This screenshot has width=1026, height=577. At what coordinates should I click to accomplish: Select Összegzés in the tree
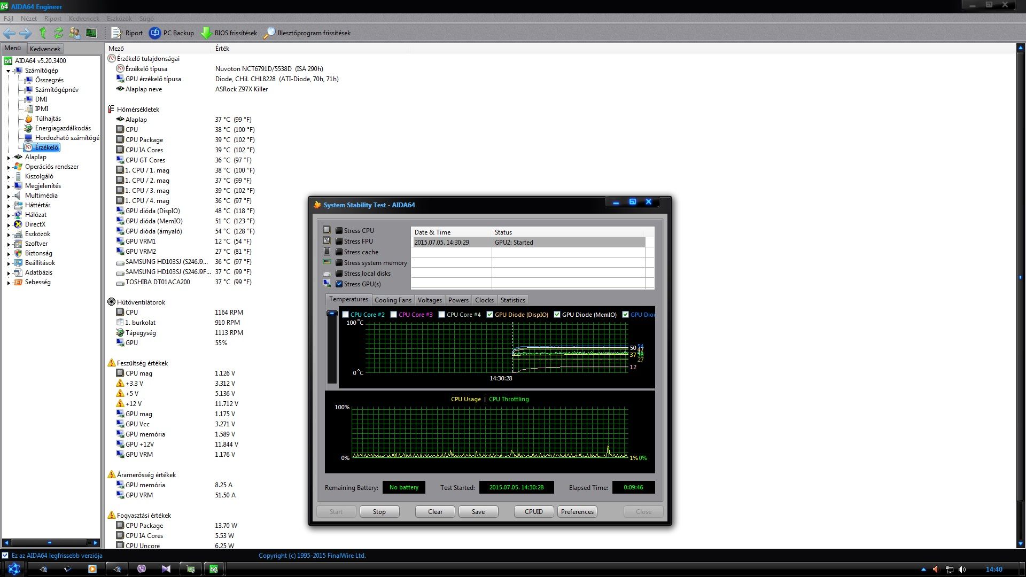coord(49,80)
